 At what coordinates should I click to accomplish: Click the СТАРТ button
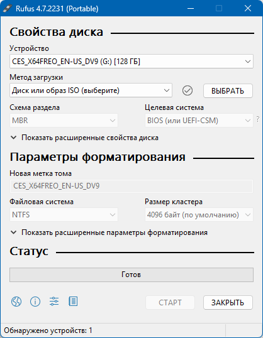click(x=170, y=302)
